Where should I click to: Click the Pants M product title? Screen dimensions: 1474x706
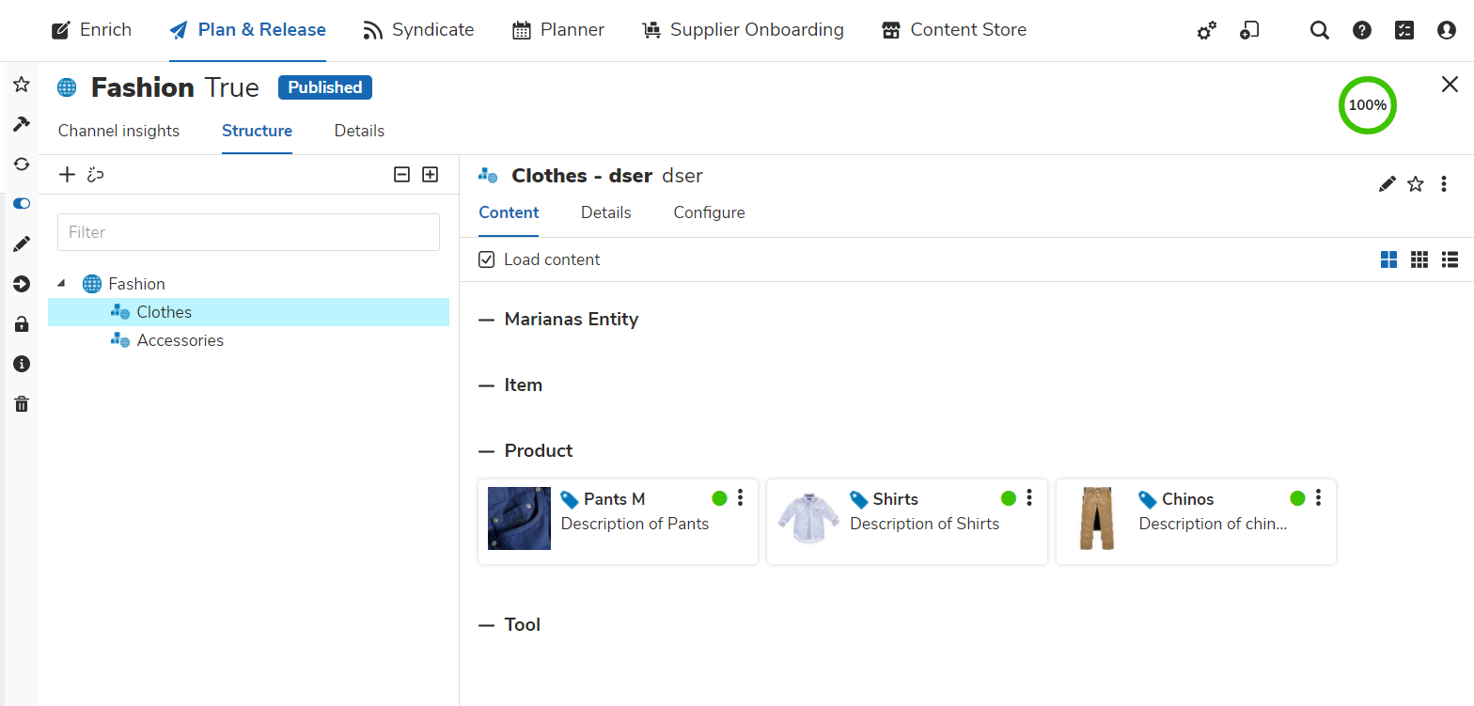click(x=614, y=499)
